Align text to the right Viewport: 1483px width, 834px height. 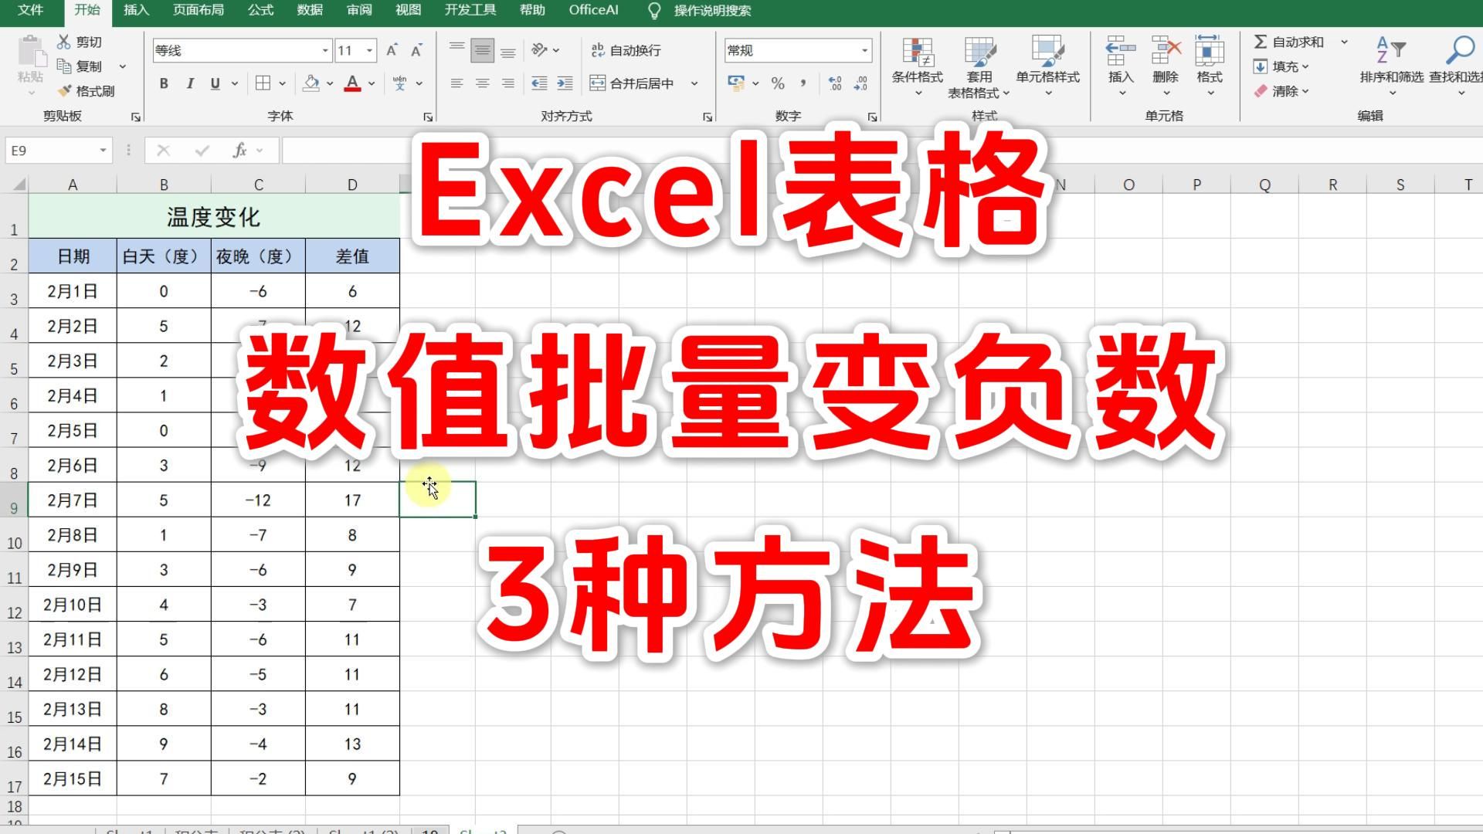pyautogui.click(x=508, y=83)
